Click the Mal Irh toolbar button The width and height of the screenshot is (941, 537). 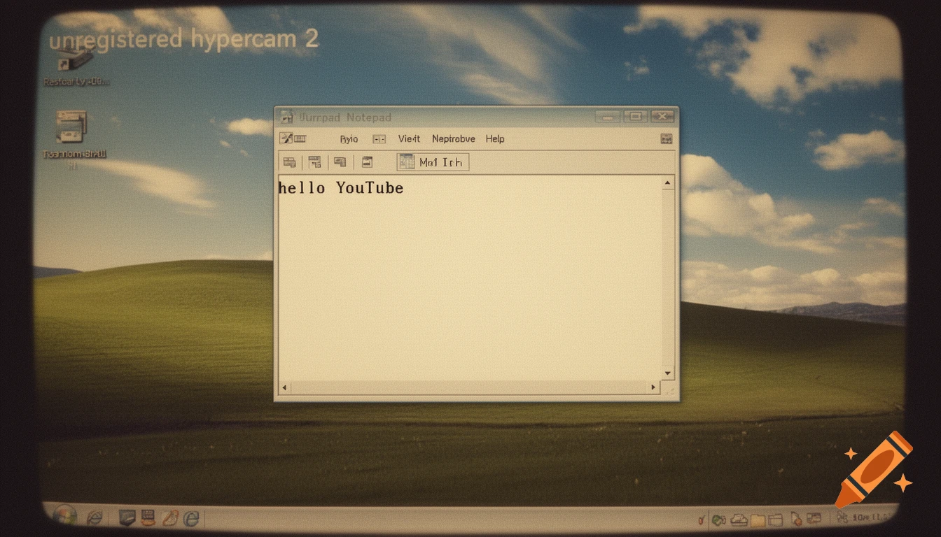[x=433, y=162]
